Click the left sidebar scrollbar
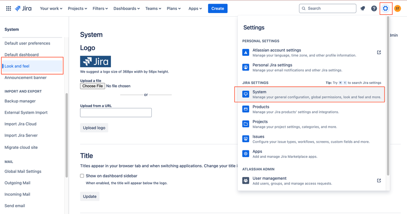Screen dimensions: 407x214 (x=66, y=135)
